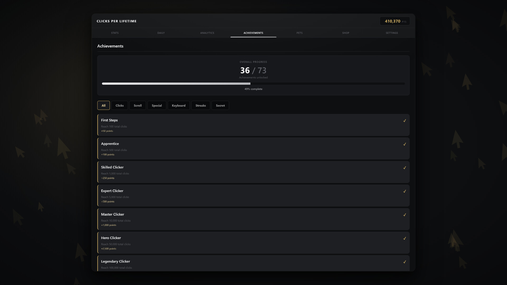Image resolution: width=507 pixels, height=285 pixels.
Task: Select the First Steps achievement title
Action: 109,120
